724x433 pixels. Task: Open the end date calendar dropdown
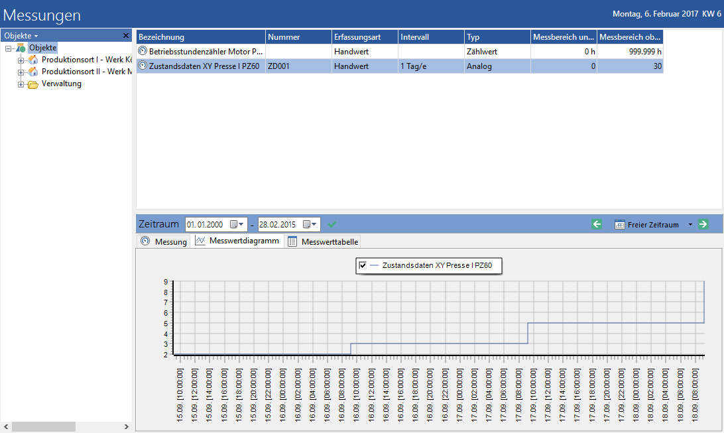[x=310, y=224]
